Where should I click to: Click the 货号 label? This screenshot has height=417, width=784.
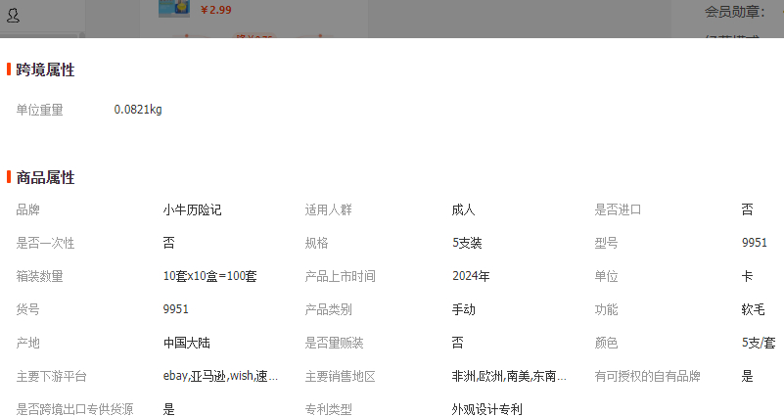point(28,309)
